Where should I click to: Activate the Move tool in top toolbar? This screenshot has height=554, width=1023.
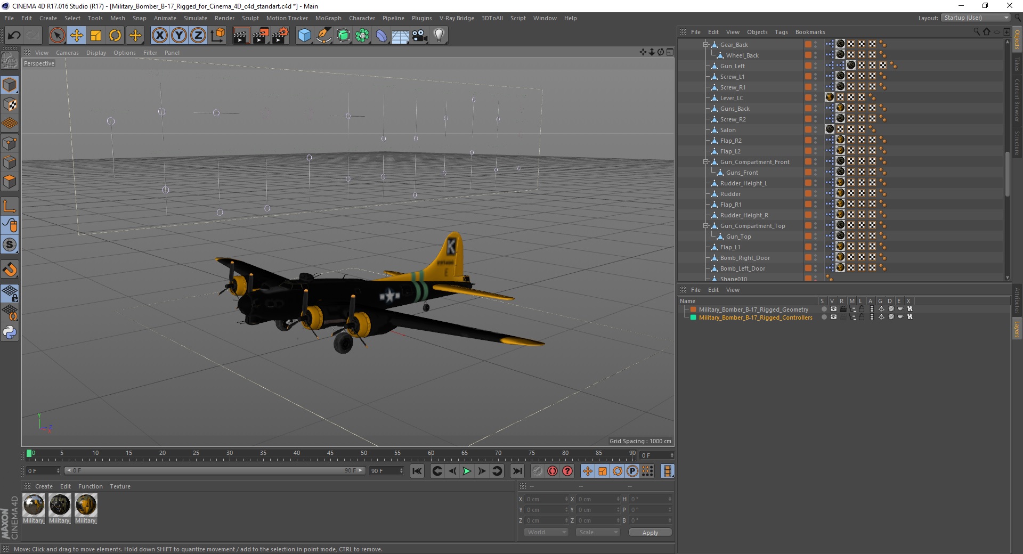[x=77, y=36]
